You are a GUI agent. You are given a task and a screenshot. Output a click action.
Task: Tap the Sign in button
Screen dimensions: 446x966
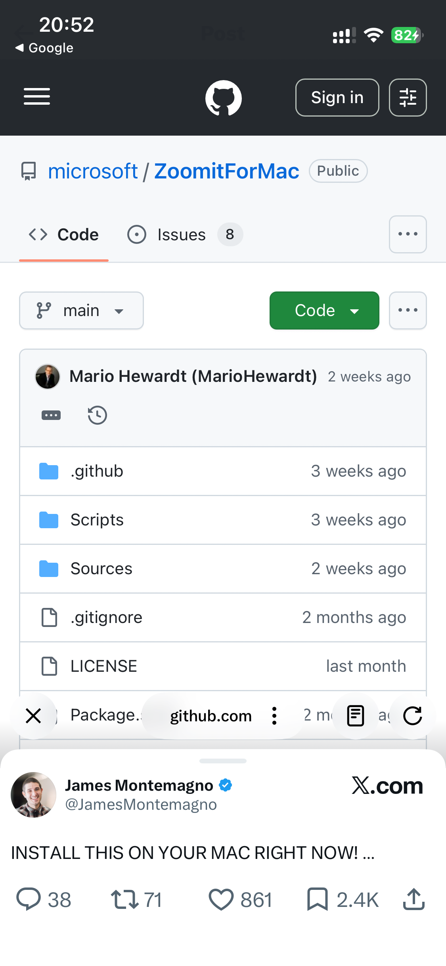(337, 98)
